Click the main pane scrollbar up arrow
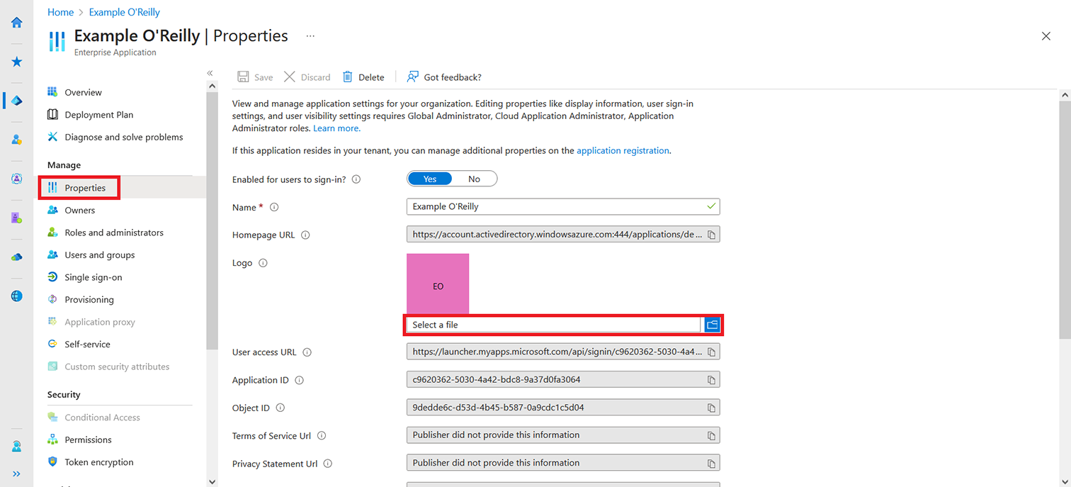Viewport: 1071px width, 487px height. [1065, 94]
